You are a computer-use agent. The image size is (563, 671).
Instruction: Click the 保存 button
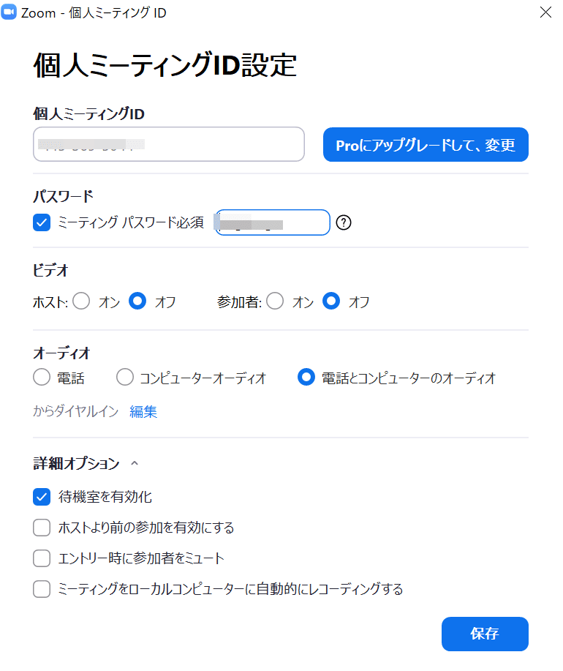coord(484,634)
